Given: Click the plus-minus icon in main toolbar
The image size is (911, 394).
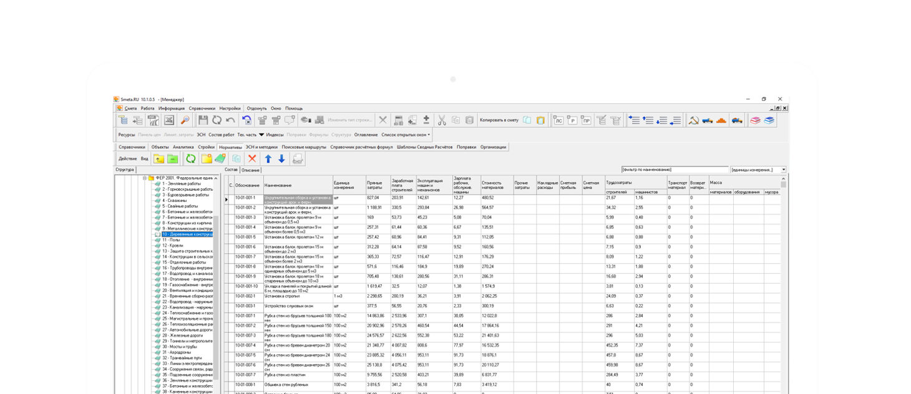Looking at the screenshot, I should click(426, 120).
